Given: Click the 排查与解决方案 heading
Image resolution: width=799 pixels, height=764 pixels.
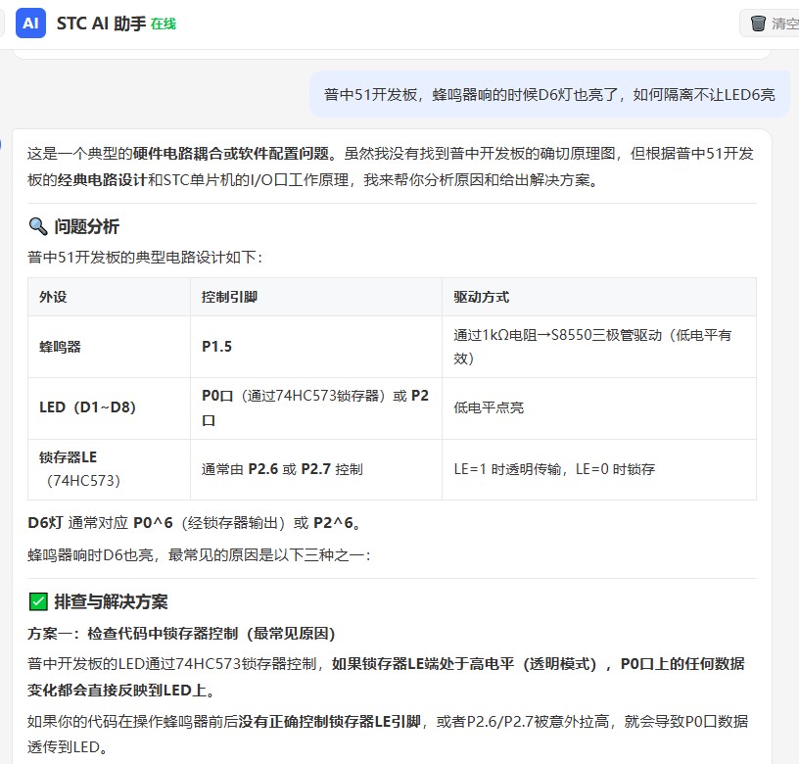Looking at the screenshot, I should pyautogui.click(x=111, y=601).
